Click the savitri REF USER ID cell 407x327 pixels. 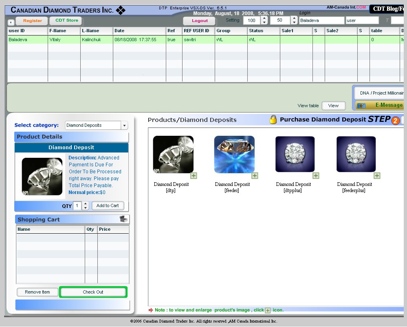tap(198, 40)
